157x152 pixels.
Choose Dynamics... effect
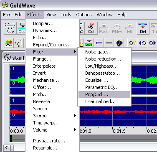tap(52, 30)
